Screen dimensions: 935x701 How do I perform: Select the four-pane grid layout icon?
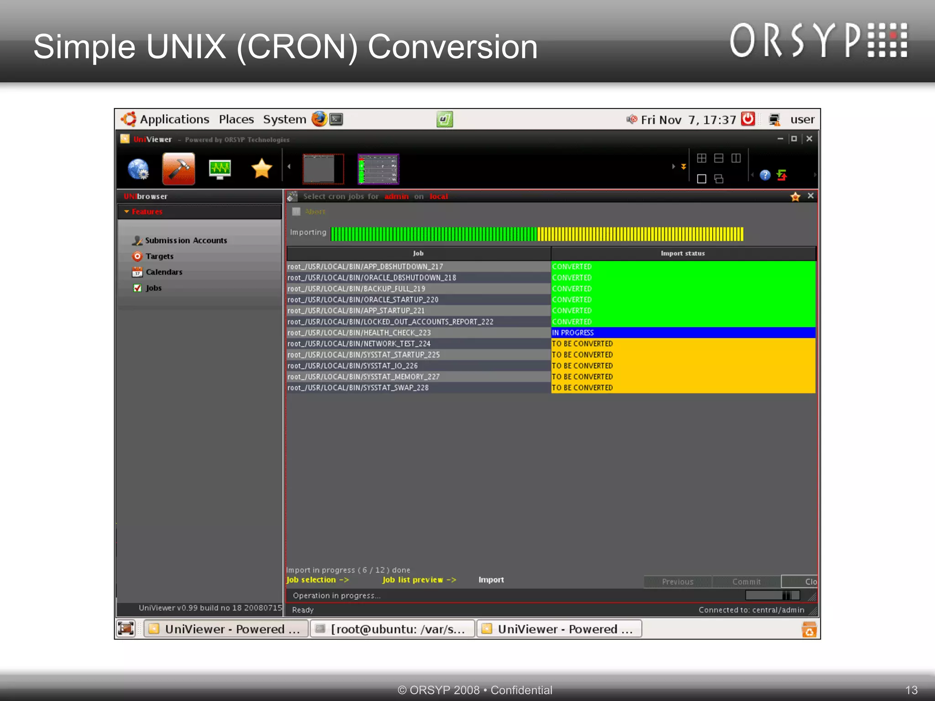702,158
